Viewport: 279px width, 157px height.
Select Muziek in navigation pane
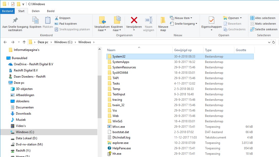[21, 120]
